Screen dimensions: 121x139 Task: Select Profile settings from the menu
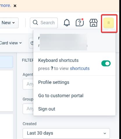point(54,82)
